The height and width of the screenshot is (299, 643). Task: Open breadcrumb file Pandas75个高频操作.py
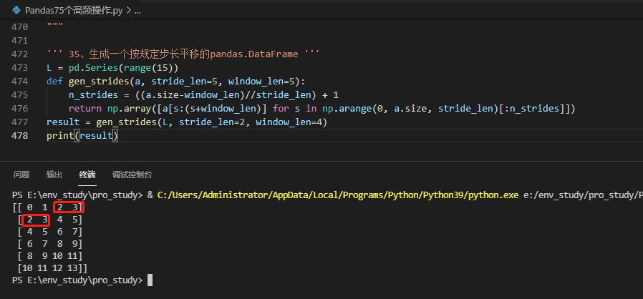[74, 11]
